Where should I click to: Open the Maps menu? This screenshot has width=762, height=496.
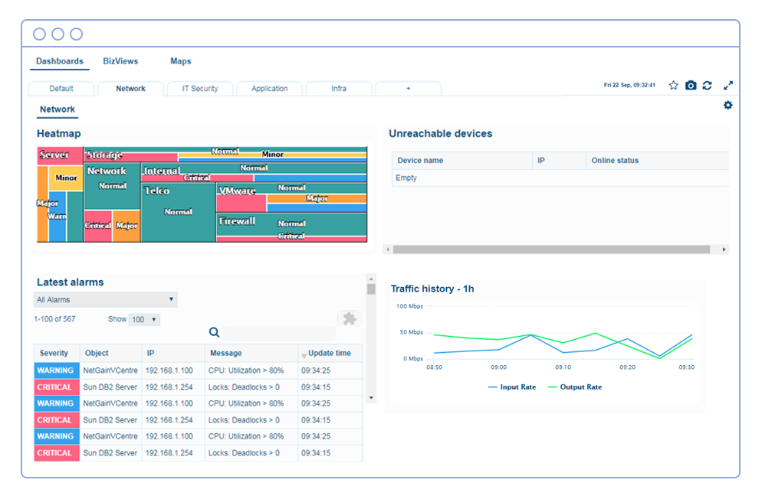pos(181,61)
